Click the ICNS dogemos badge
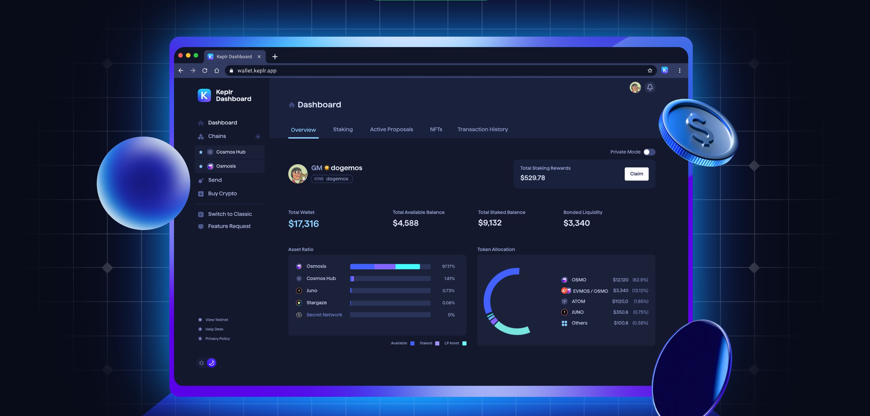Image resolution: width=870 pixels, height=416 pixels. click(x=332, y=179)
